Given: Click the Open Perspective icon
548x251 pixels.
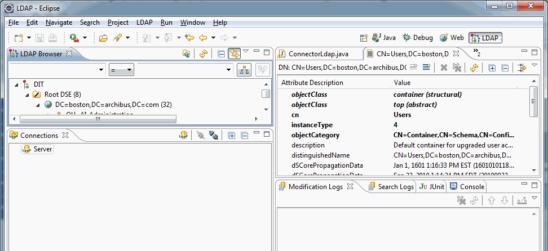Looking at the screenshot, I should (x=364, y=38).
